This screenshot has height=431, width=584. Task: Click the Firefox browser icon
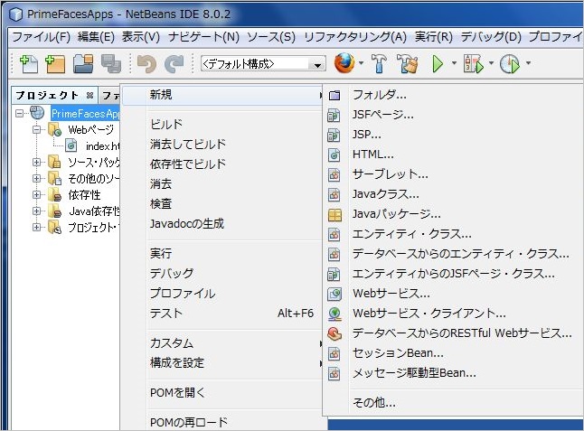click(x=344, y=63)
